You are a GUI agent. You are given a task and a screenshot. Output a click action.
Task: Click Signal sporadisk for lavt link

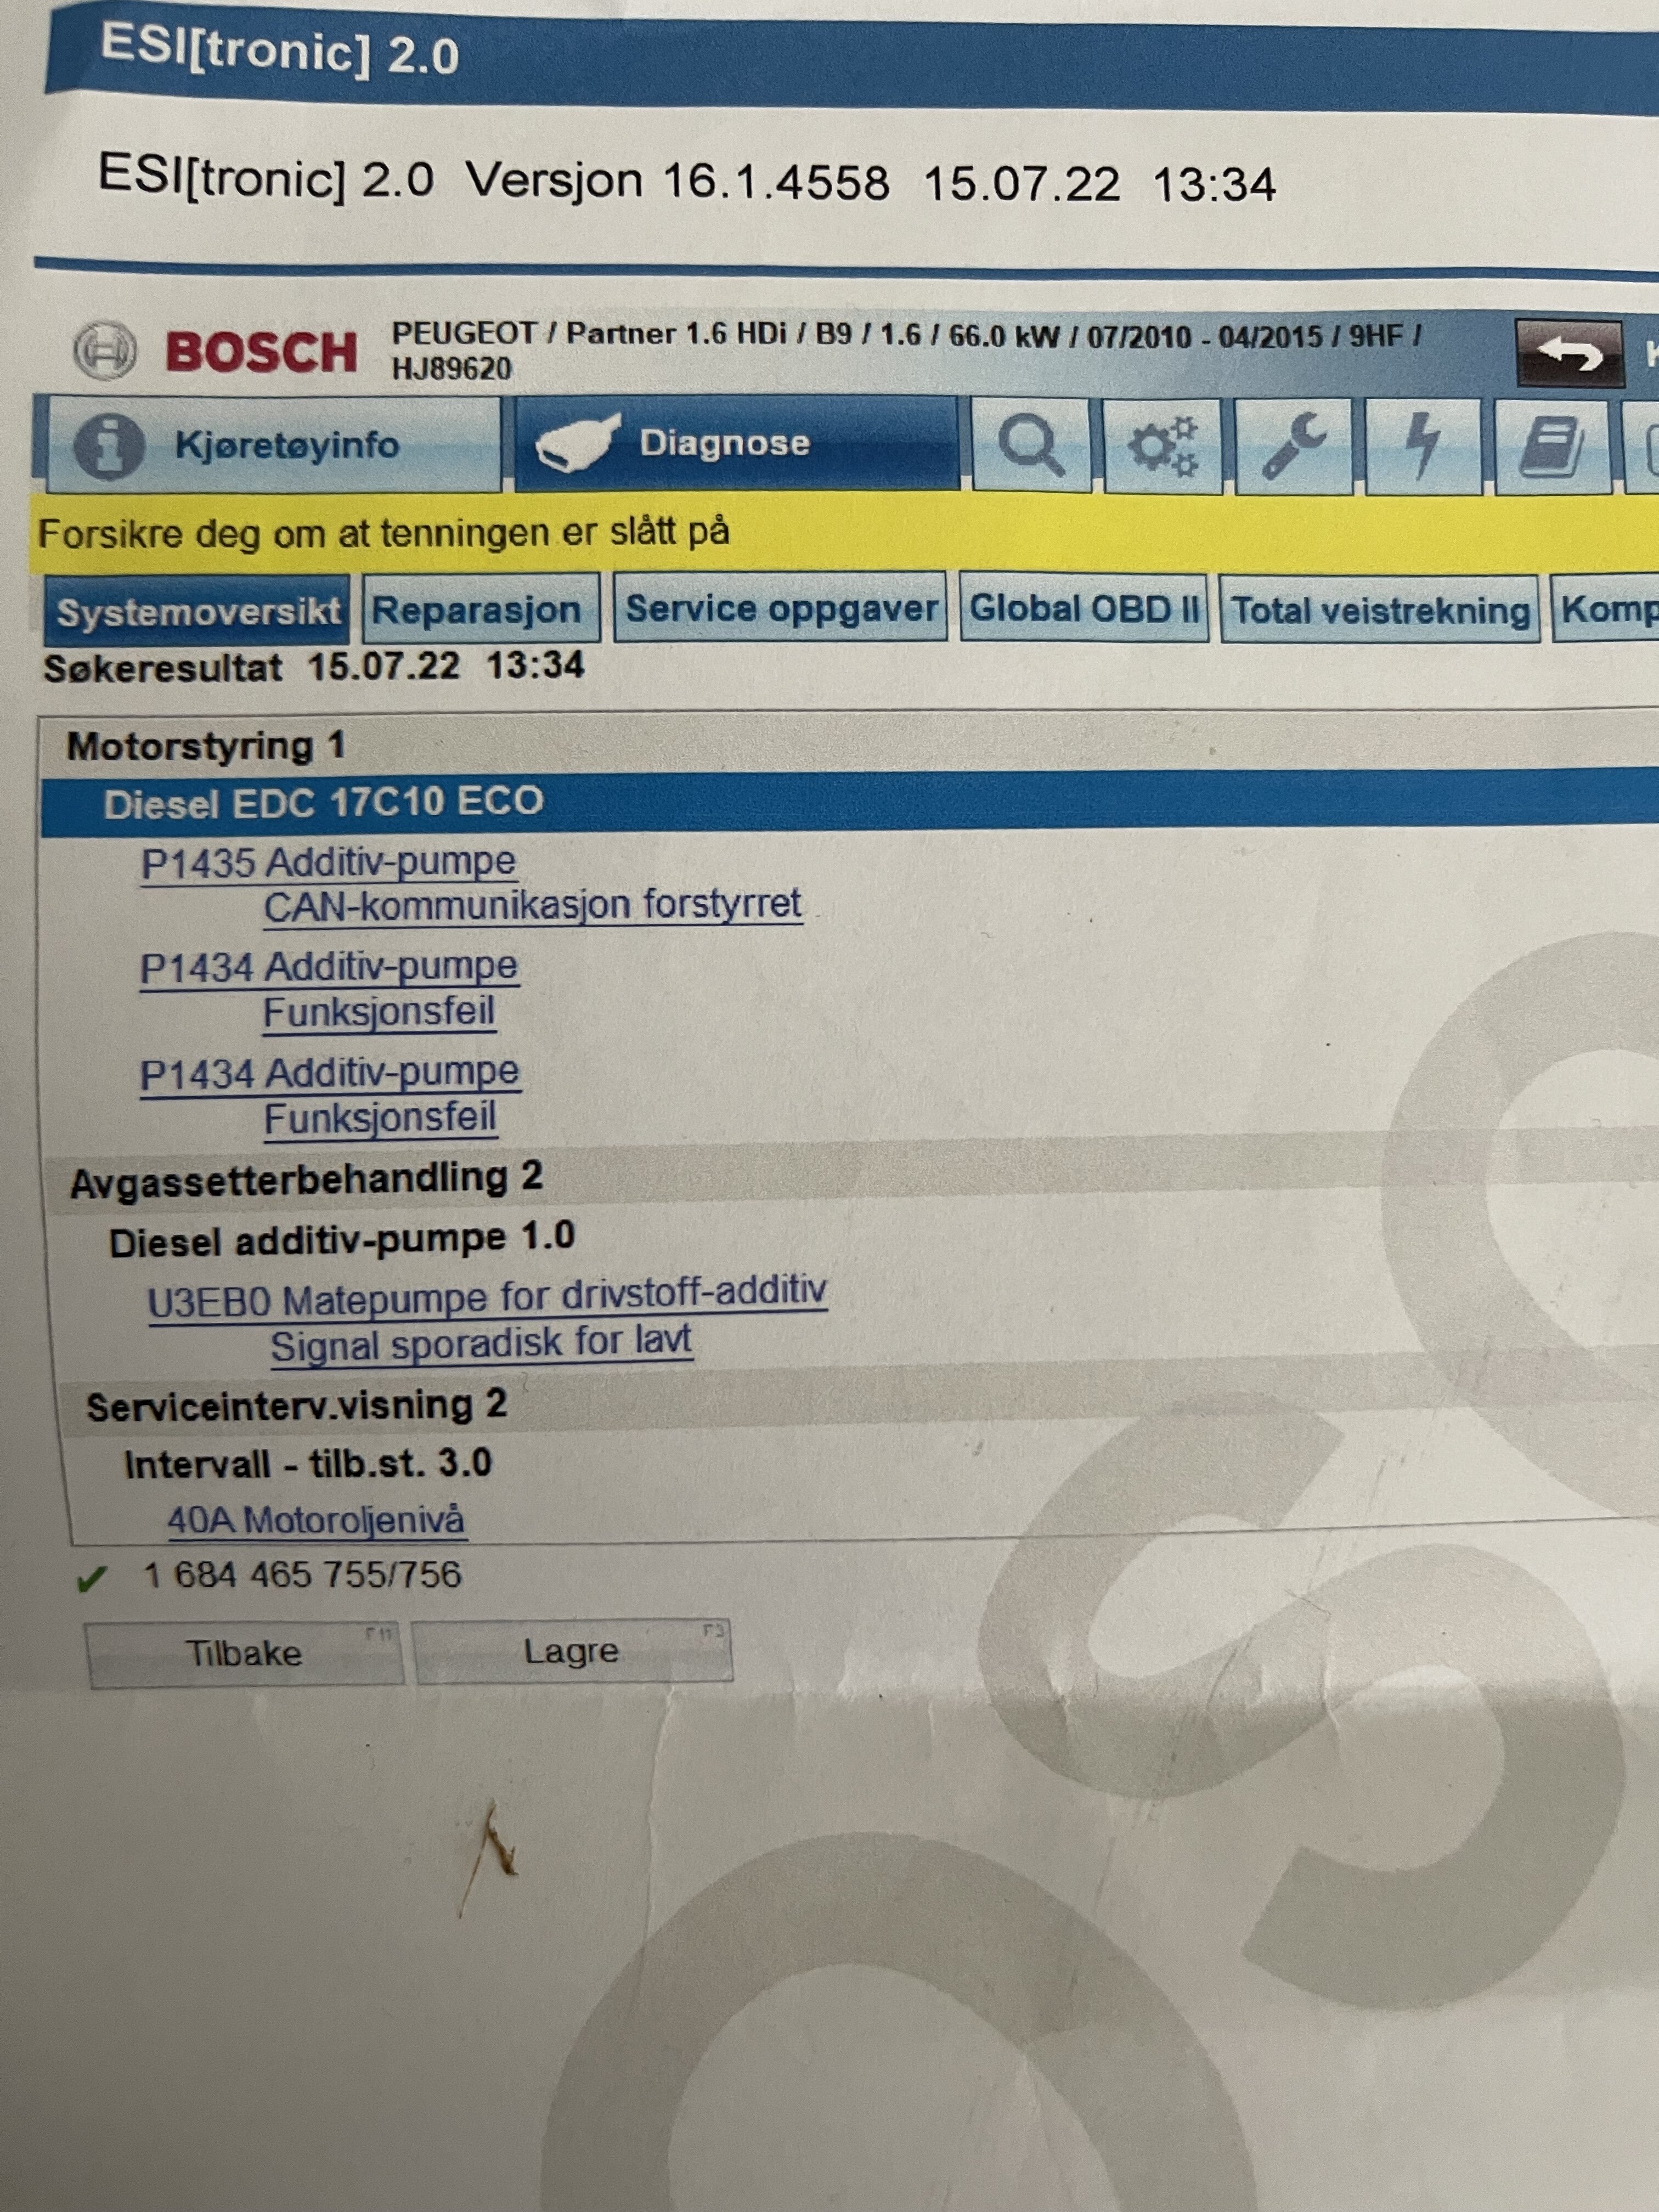[481, 1344]
